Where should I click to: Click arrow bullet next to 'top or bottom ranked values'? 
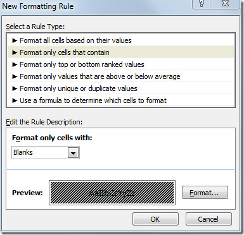[15, 64]
